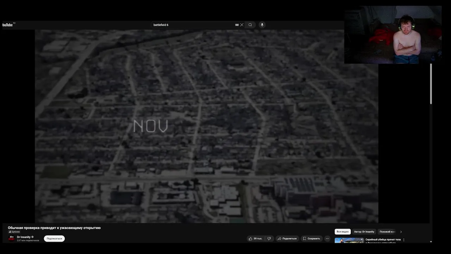
Task: Open the Dr Insanity channel name link
Action: [24, 237]
